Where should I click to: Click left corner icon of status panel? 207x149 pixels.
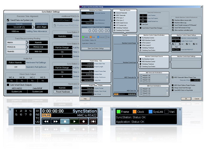[x=112, y=109]
